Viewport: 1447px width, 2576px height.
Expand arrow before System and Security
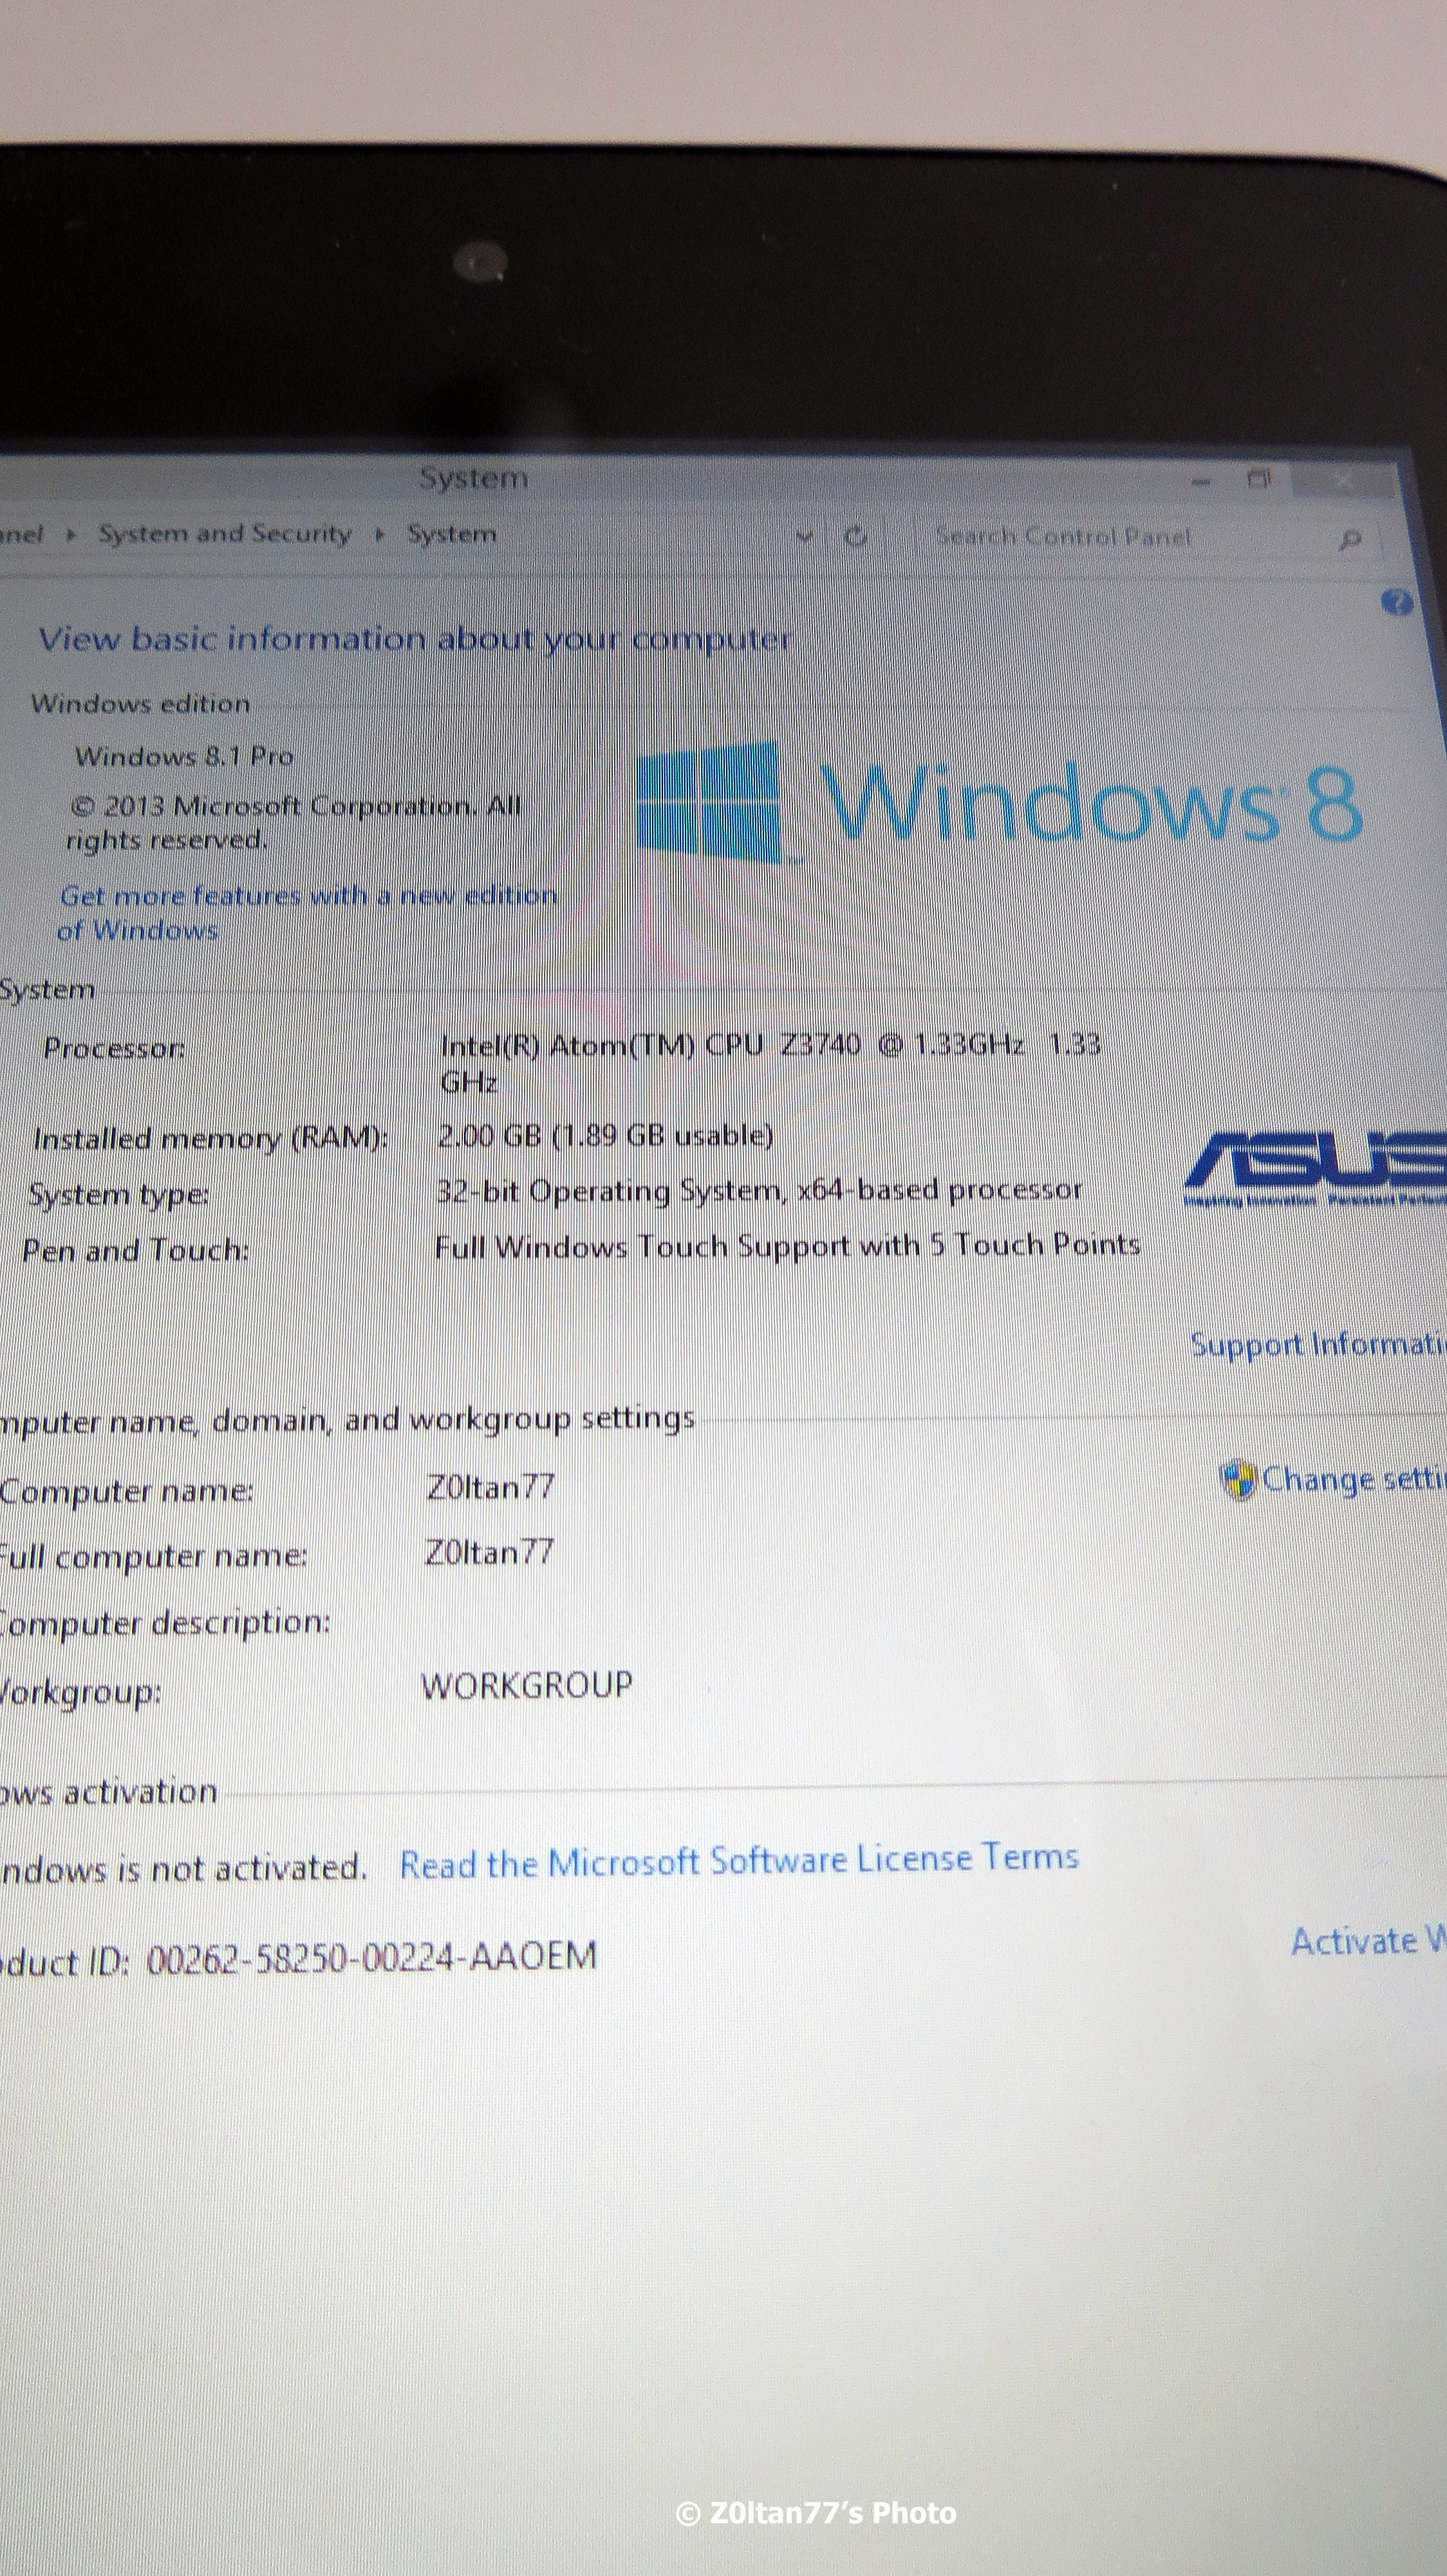click(x=71, y=535)
